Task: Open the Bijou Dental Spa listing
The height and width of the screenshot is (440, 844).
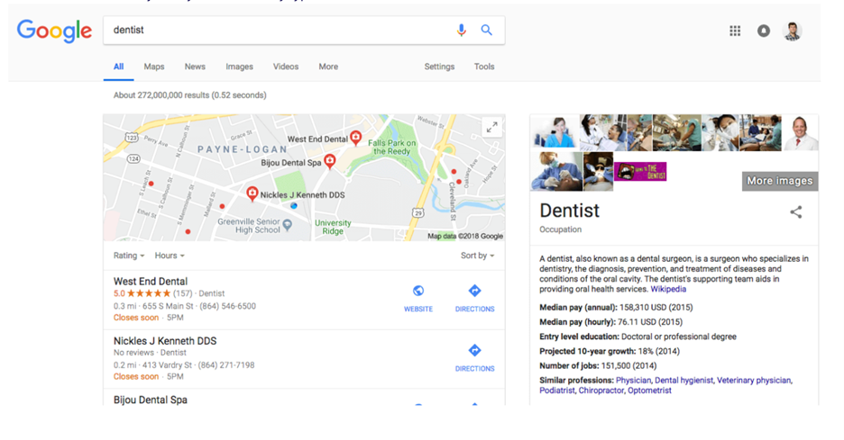Action: click(151, 400)
